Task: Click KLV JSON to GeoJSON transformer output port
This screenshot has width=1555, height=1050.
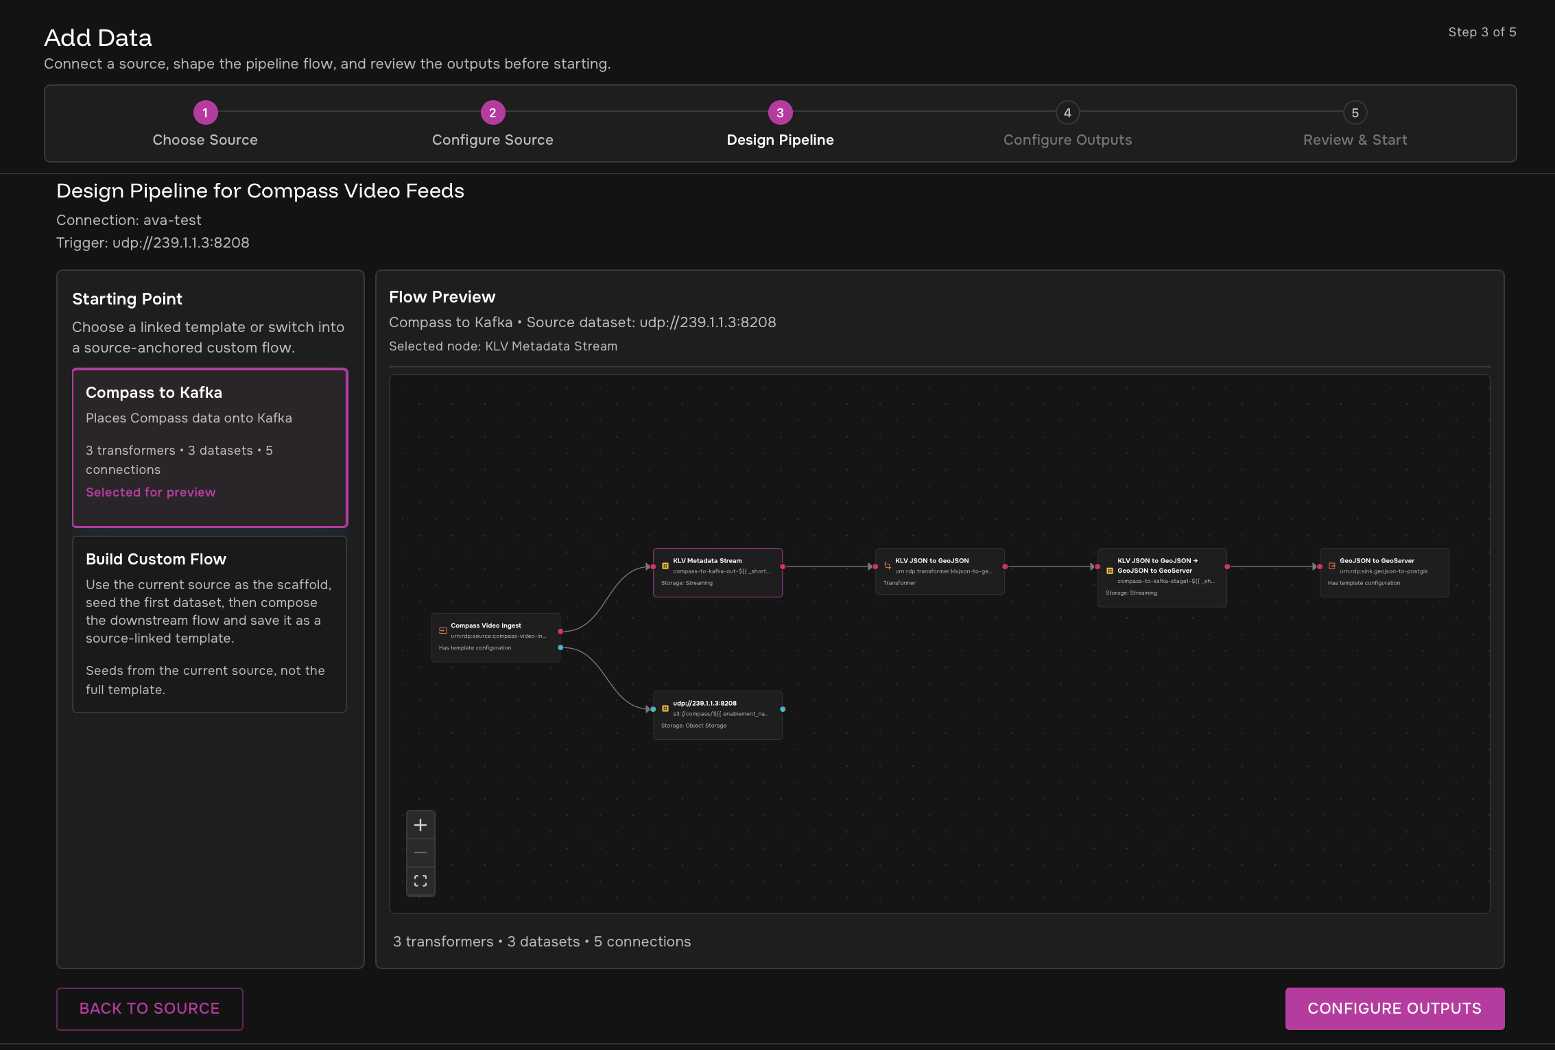Action: (x=1005, y=566)
